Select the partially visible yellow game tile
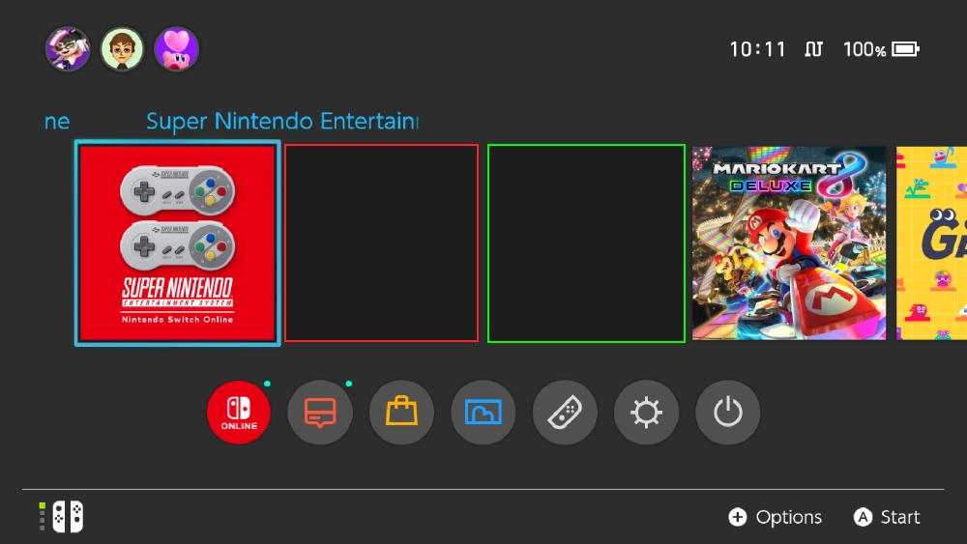967x544 pixels. click(931, 243)
